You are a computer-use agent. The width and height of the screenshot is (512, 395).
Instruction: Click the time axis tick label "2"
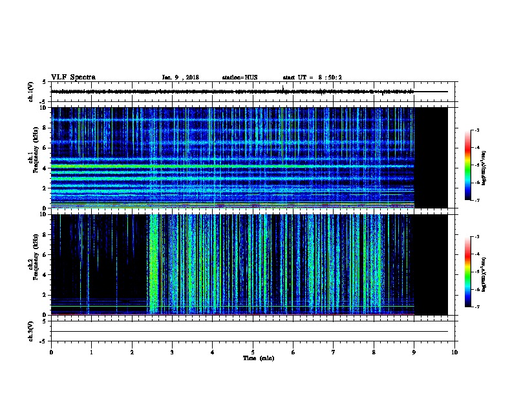(x=132, y=352)
